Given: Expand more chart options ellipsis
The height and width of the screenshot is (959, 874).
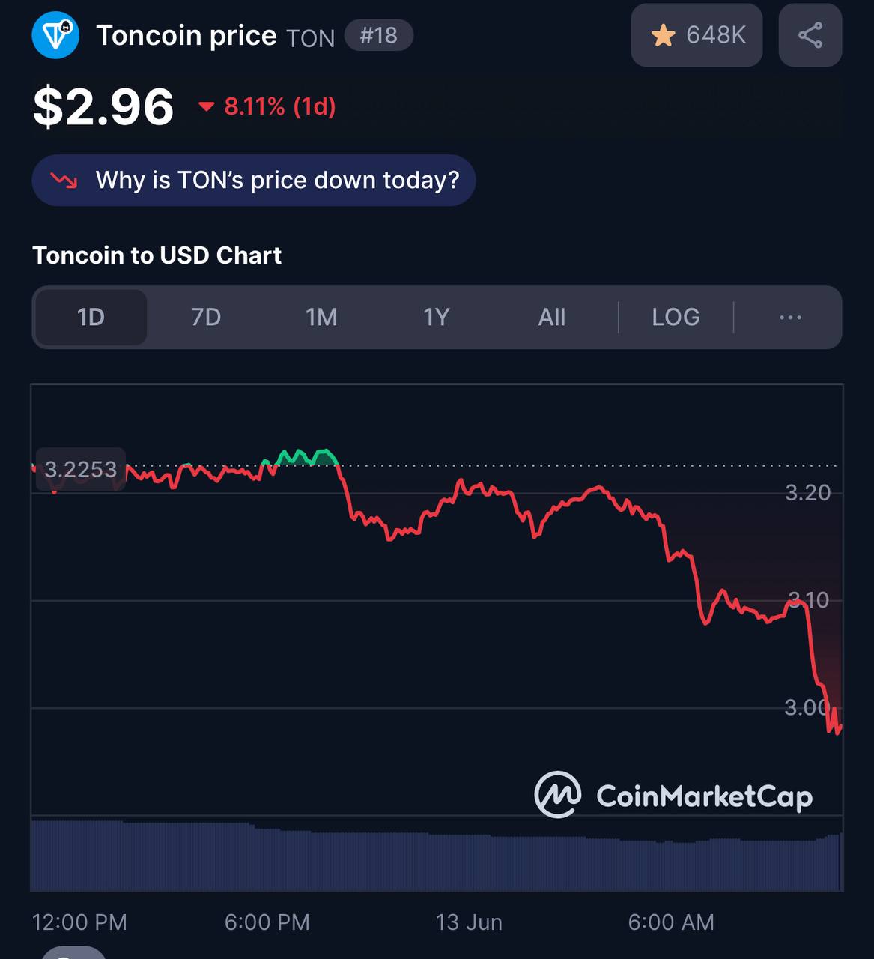Looking at the screenshot, I should click(x=790, y=317).
